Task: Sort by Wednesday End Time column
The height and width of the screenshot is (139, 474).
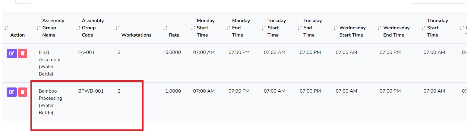Action: point(380,28)
